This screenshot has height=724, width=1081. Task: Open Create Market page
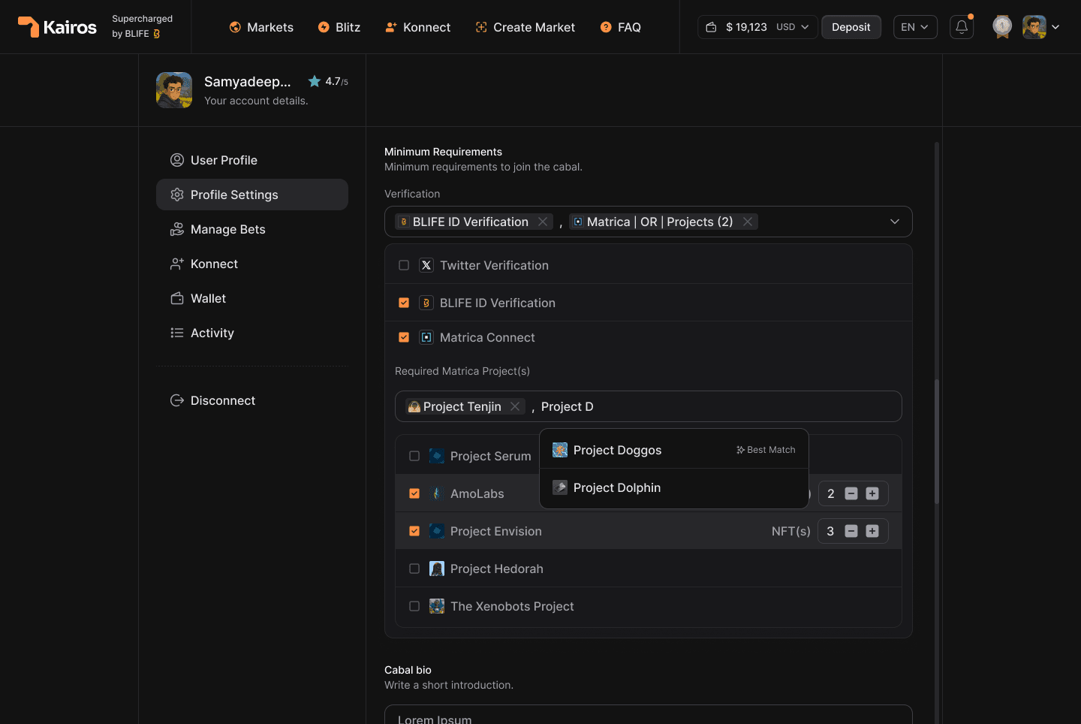(x=525, y=27)
